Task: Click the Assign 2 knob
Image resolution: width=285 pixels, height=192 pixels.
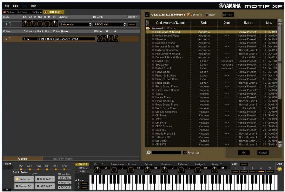Action: coord(214,170)
